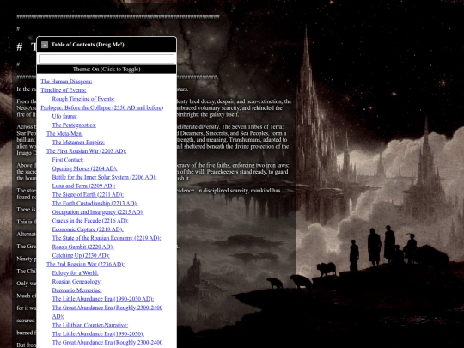Toggle the Theme: On button

(107, 70)
